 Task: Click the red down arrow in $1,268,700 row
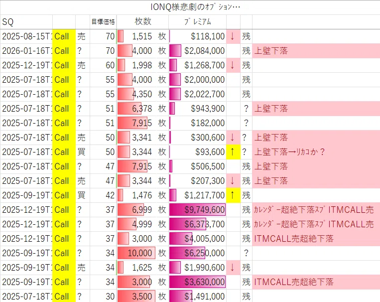click(x=233, y=65)
